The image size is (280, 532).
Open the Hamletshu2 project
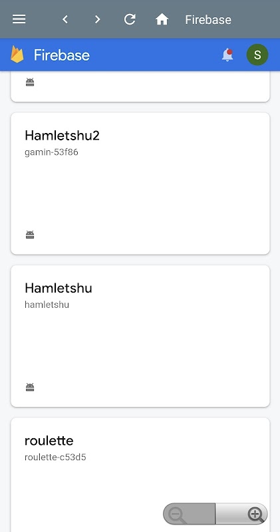pos(140,184)
